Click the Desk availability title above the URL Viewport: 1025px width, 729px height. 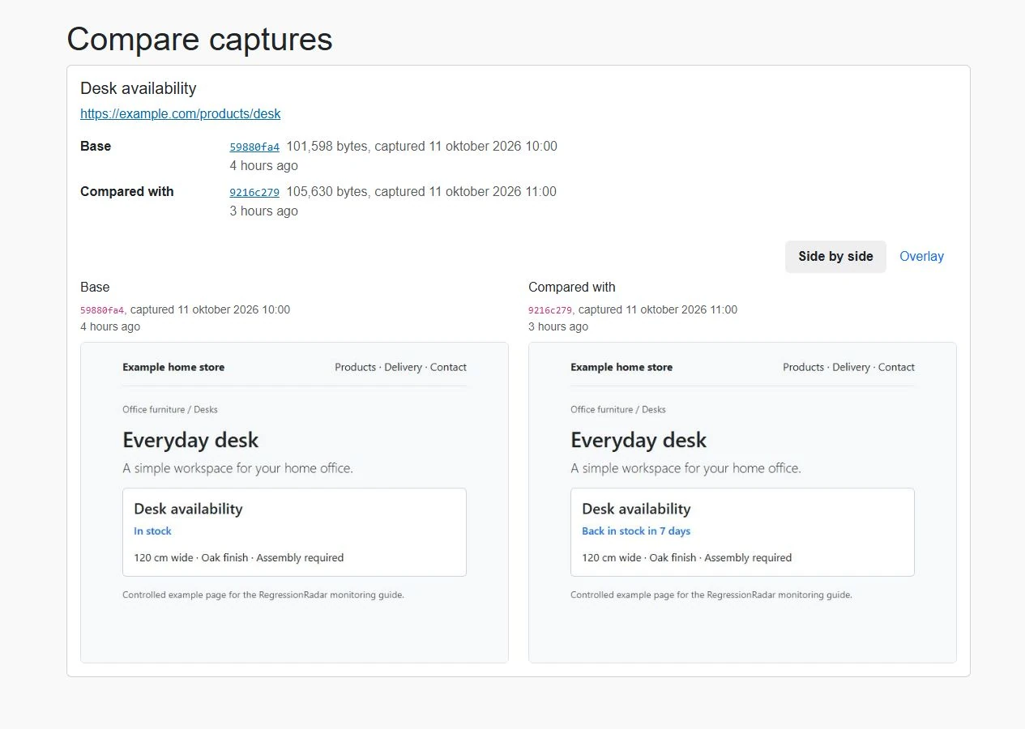point(139,88)
